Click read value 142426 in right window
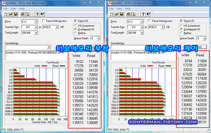 (x=201, y=100)
